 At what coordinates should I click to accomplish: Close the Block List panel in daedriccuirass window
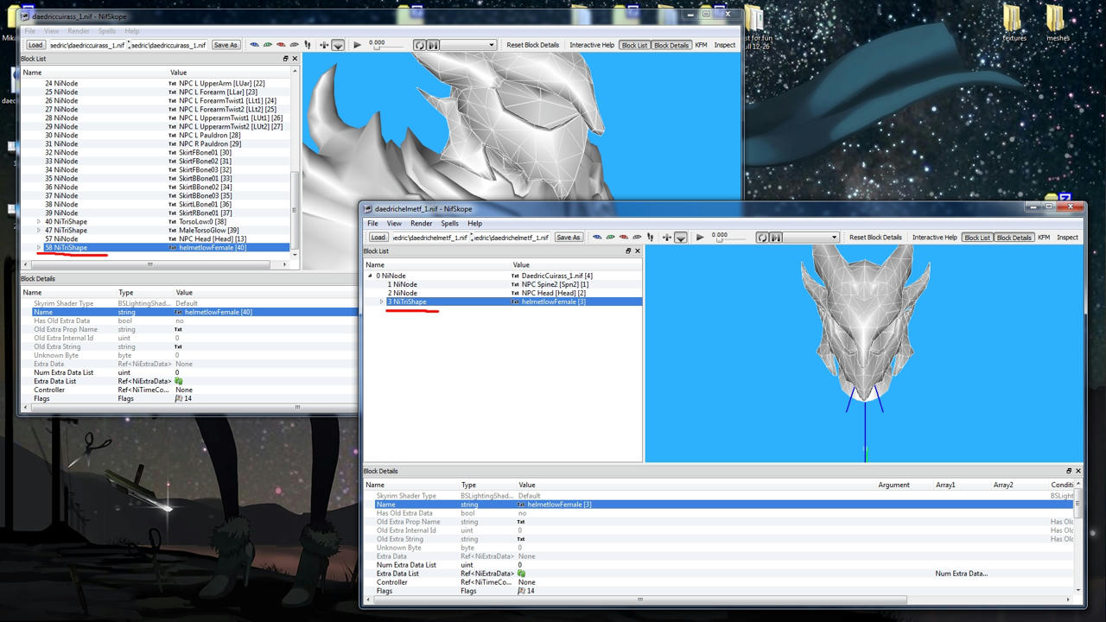point(295,59)
